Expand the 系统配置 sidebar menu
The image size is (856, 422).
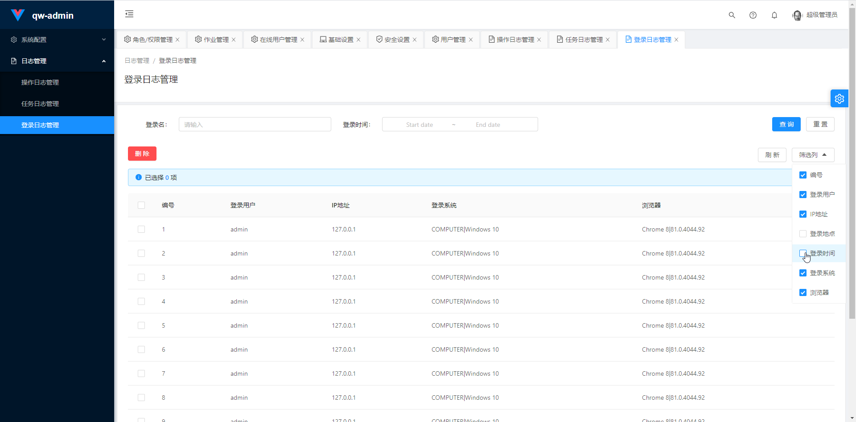point(57,40)
